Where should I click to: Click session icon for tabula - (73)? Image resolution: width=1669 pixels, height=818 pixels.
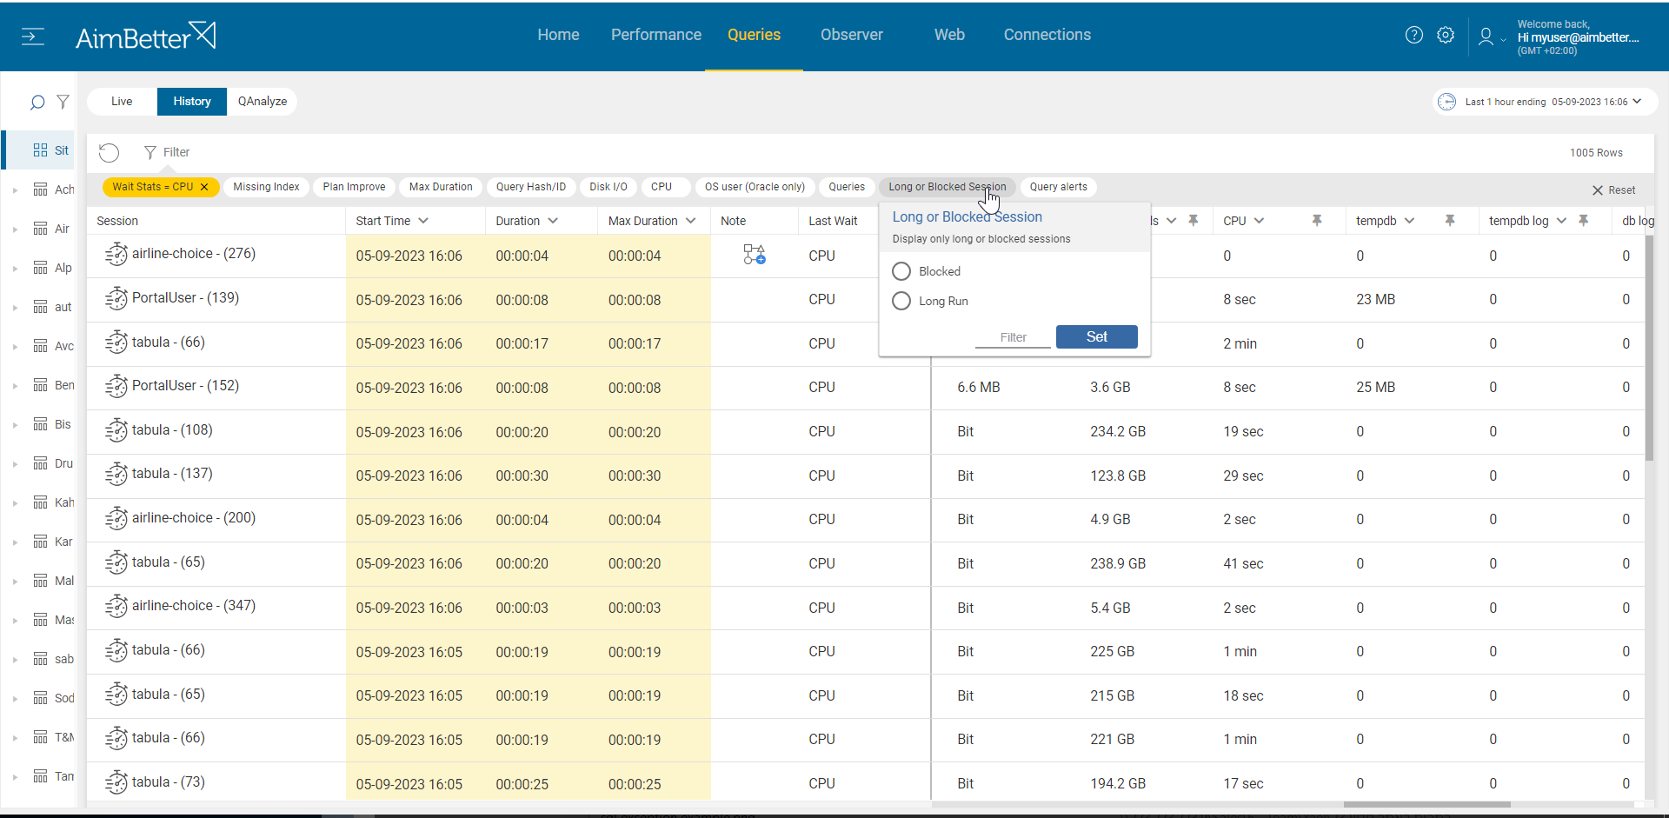coord(116,783)
